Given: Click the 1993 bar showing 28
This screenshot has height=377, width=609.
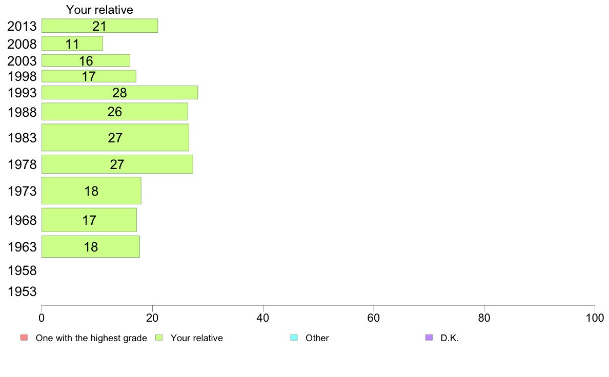Looking at the screenshot, I should [119, 92].
